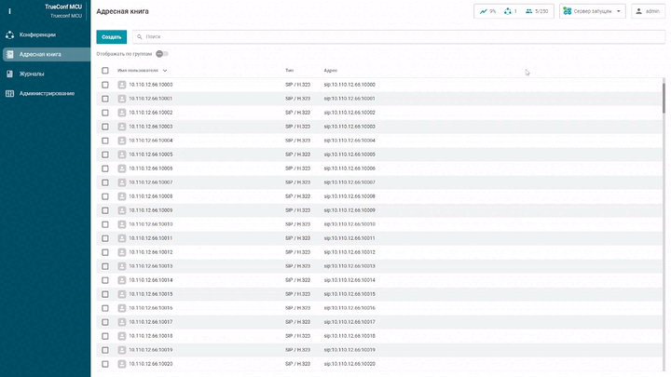Click the server status icon
The width and height of the screenshot is (671, 377).
click(x=567, y=11)
